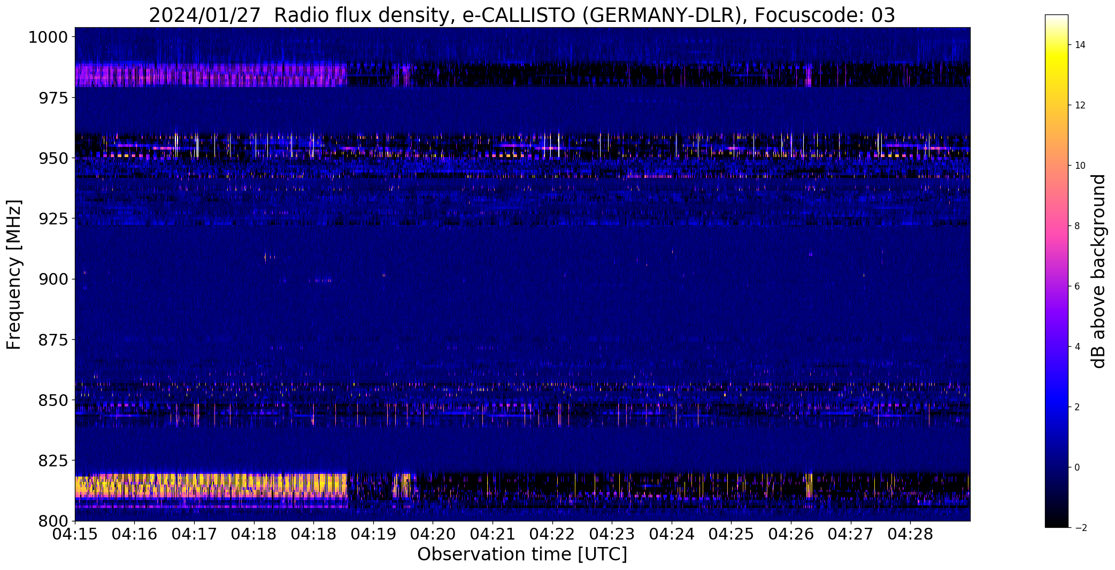The image size is (1115, 570).
Task: Select the 900 MHz y-axis tick label
Action: (53, 279)
